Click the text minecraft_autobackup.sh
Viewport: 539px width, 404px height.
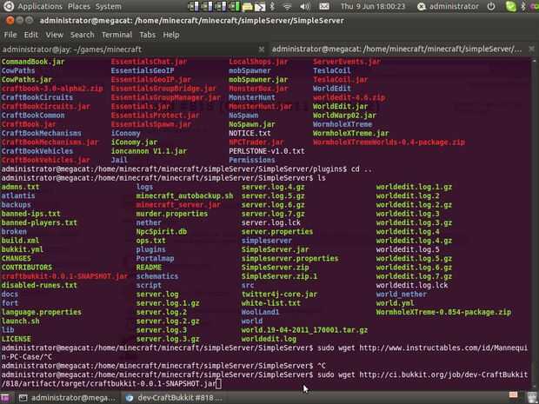pyautogui.click(x=184, y=195)
